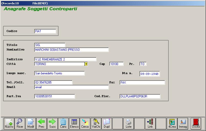The height and width of the screenshot is (131, 206).
Task: Click the Codice label
Action: point(12,31)
